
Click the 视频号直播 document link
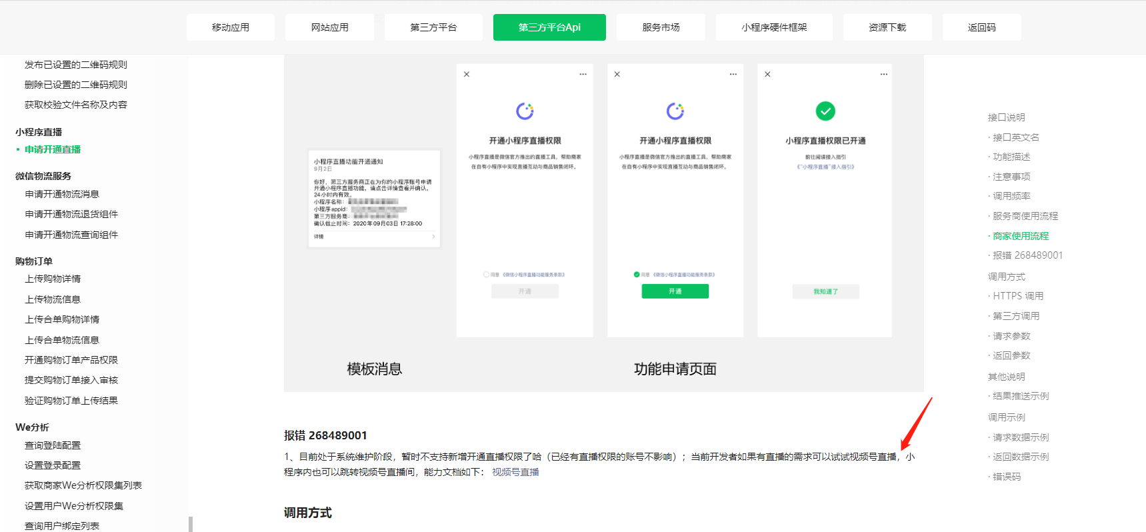[x=515, y=472]
